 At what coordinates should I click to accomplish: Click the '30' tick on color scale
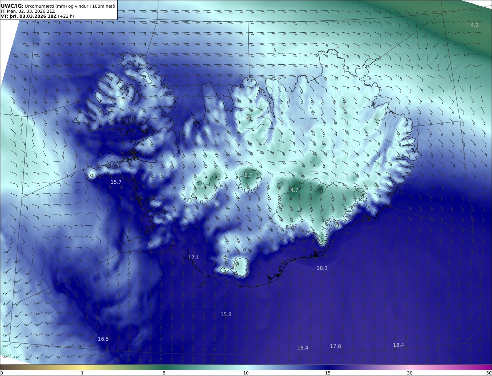click(x=410, y=373)
